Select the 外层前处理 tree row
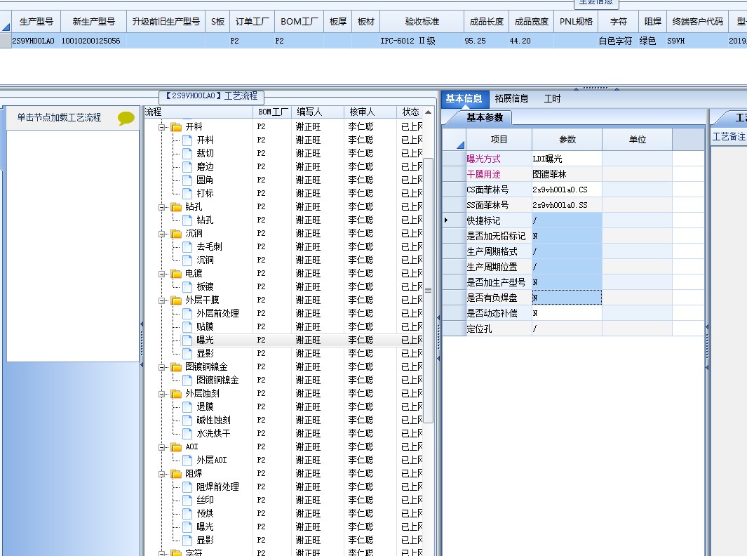The image size is (747, 556). pyautogui.click(x=283, y=313)
